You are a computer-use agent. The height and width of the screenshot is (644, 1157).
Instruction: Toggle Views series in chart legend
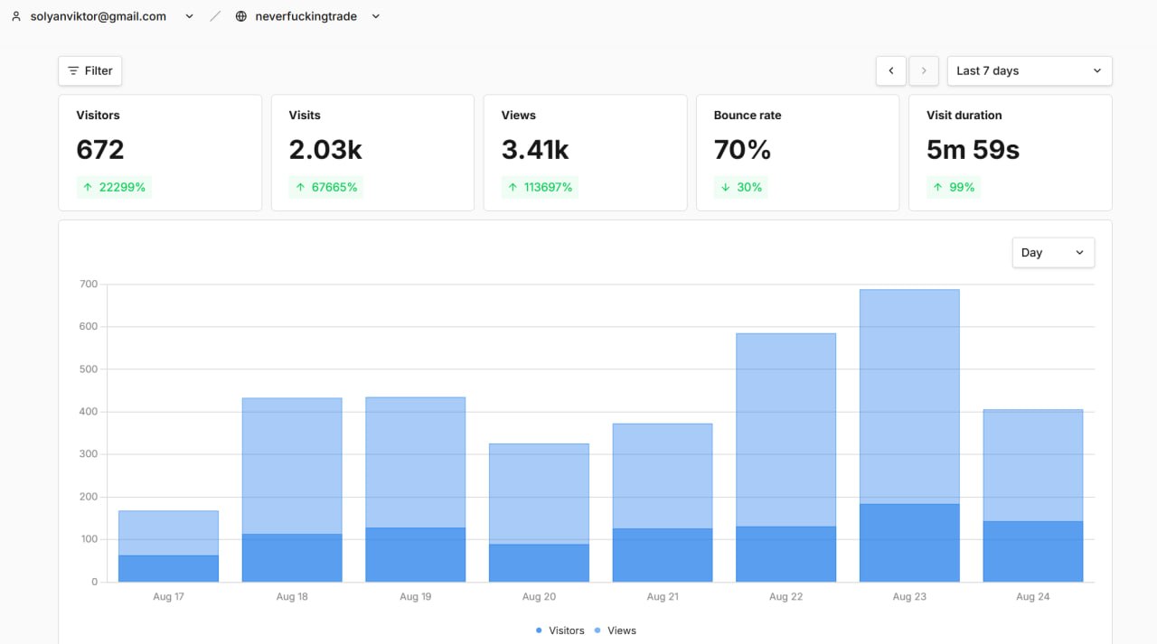(616, 630)
